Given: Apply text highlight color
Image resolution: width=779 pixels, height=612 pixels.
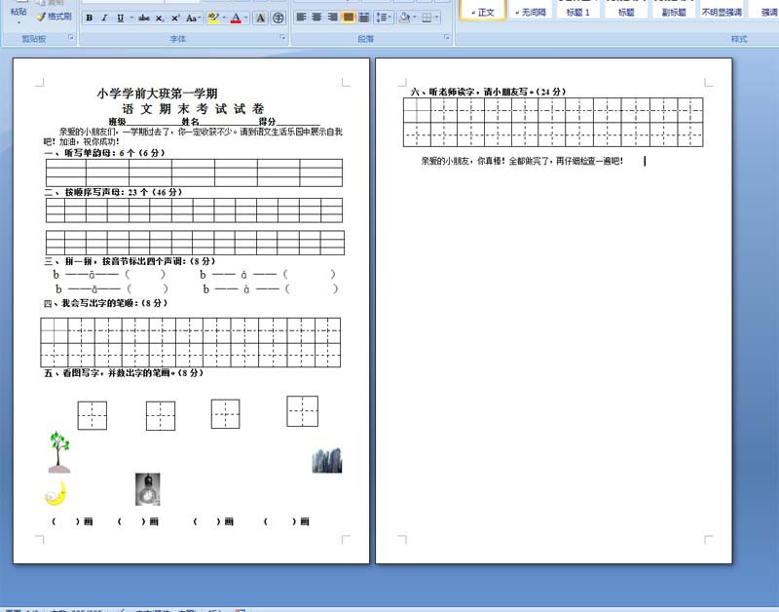Looking at the screenshot, I should pyautogui.click(x=213, y=18).
